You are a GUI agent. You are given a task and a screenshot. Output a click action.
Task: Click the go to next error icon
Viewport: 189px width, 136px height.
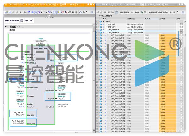tap(66, 12)
